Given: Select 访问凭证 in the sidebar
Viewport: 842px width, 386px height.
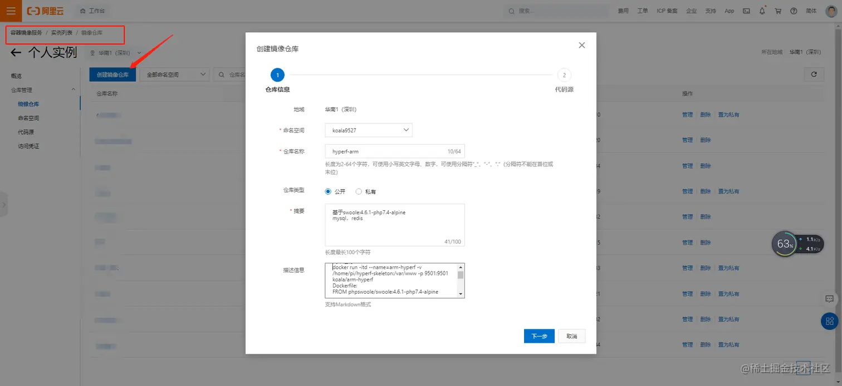Looking at the screenshot, I should (28, 146).
